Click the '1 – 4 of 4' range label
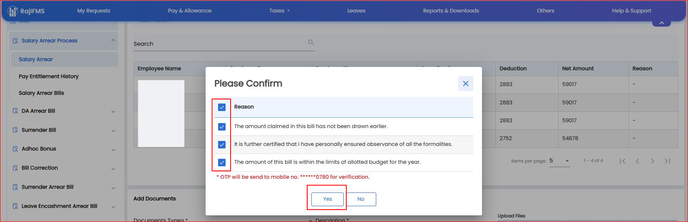 (x=593, y=160)
